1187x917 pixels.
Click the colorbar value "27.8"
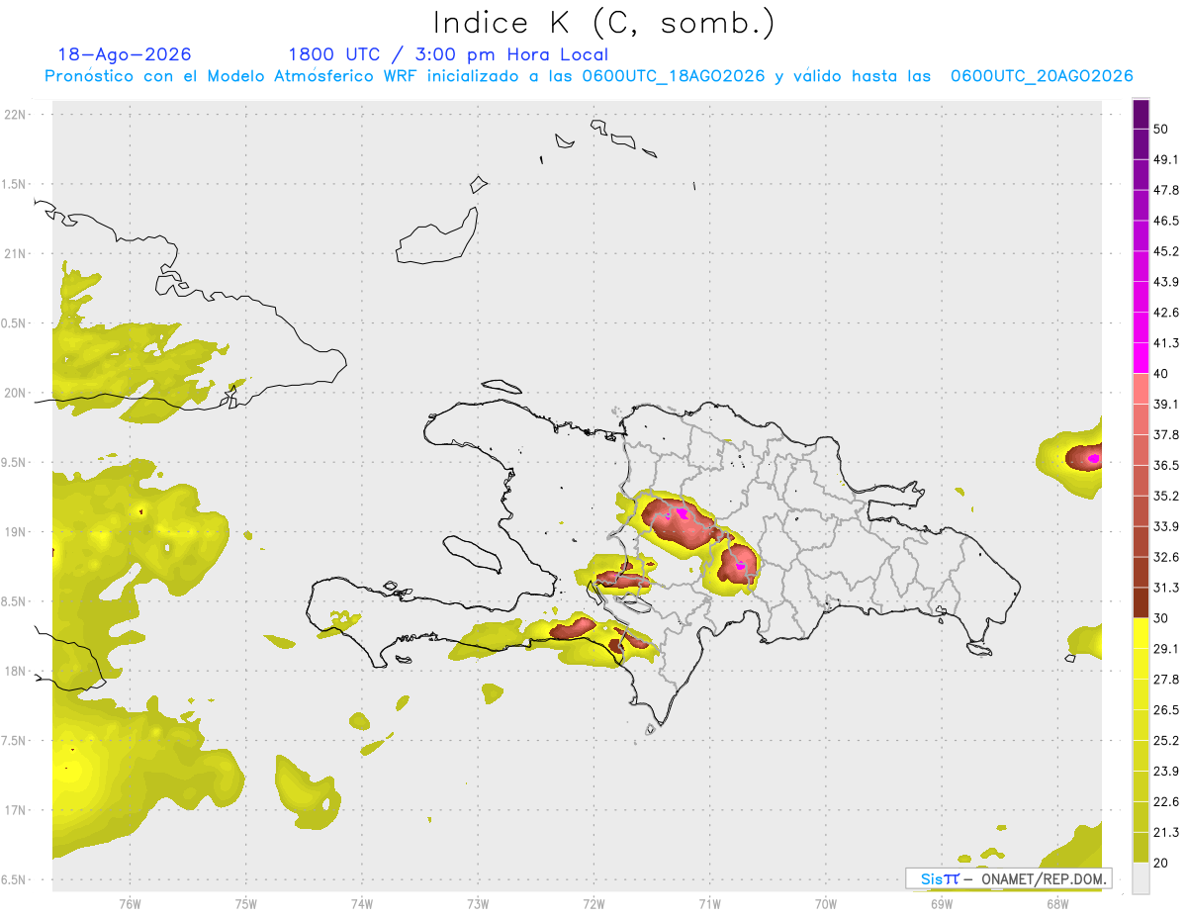1166,680
